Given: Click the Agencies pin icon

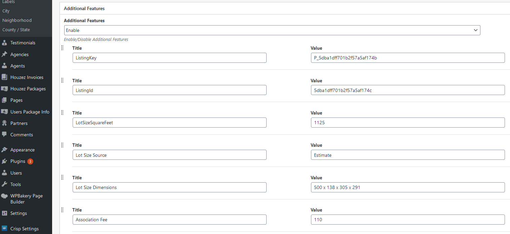Looking at the screenshot, I should tap(4, 54).
